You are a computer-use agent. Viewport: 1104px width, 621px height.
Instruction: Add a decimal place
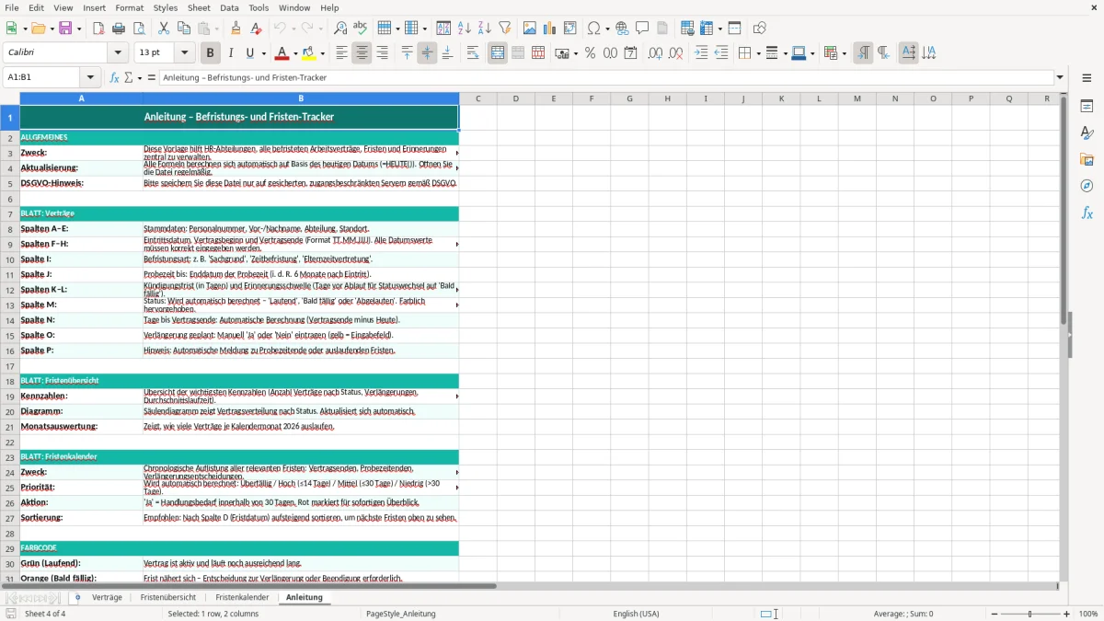(x=655, y=53)
